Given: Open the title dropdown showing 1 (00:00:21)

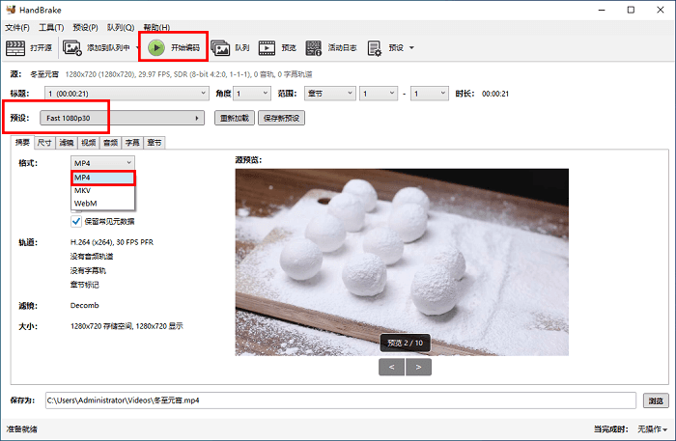Looking at the screenshot, I should click(x=127, y=94).
